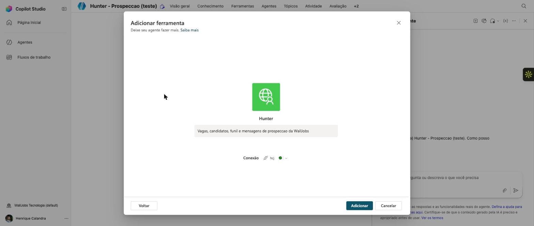Click the Adicionar button
The width and height of the screenshot is (534, 226).
[x=360, y=206]
